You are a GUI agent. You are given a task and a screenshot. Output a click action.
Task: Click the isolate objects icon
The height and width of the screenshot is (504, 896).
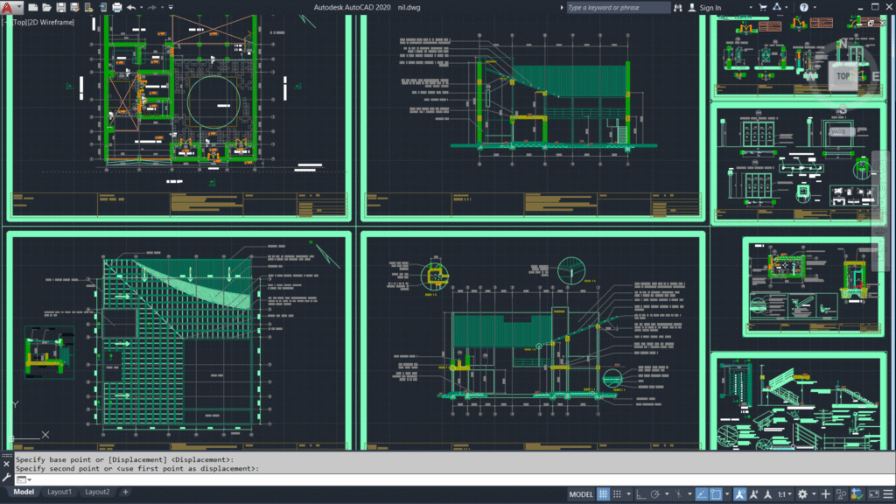tap(841, 494)
